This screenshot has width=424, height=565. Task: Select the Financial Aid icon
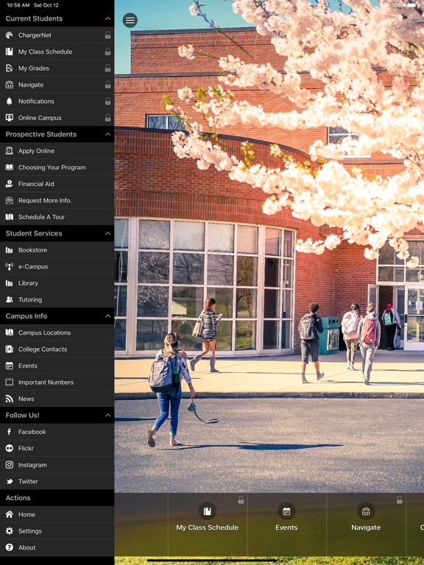coord(10,184)
